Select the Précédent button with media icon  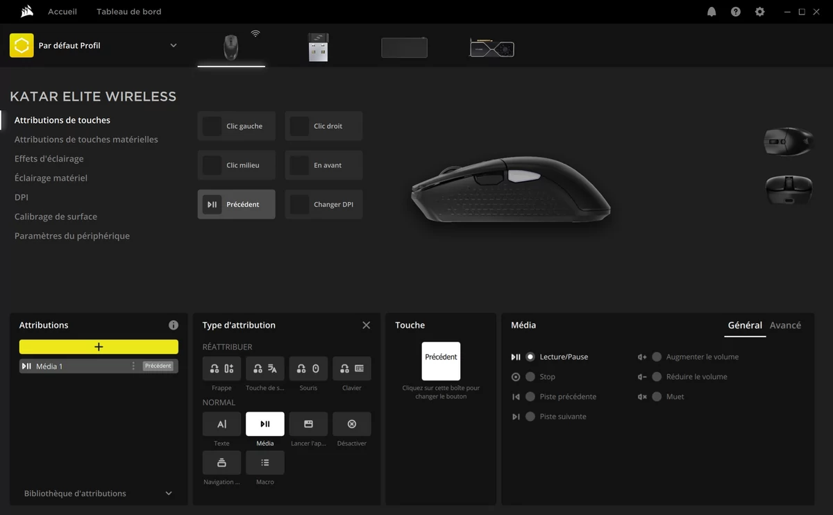tap(236, 204)
